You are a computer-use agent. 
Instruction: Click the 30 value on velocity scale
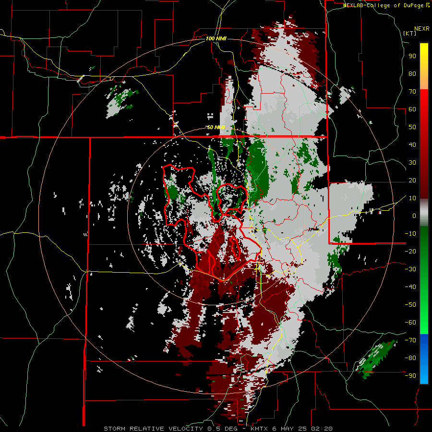click(412, 163)
